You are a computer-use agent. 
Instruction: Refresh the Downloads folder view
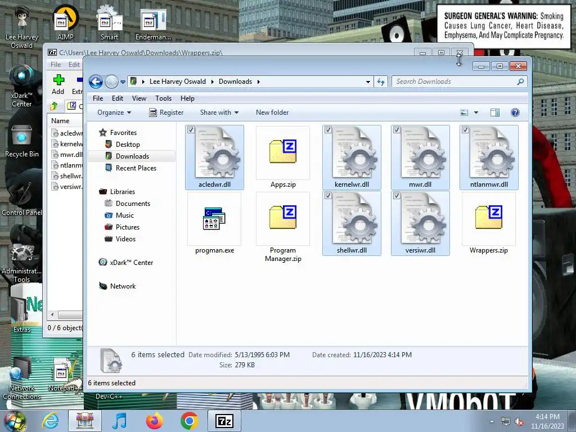click(x=381, y=82)
